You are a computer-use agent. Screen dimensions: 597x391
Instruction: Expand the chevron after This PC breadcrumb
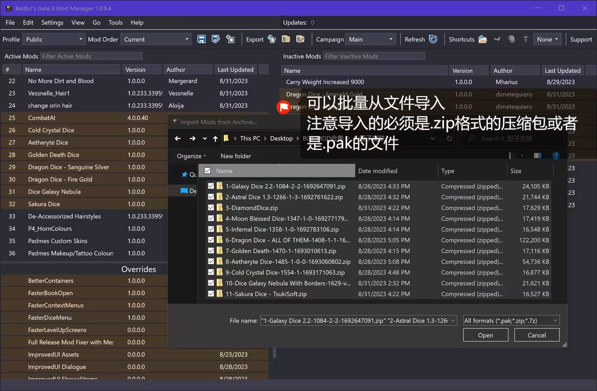265,138
